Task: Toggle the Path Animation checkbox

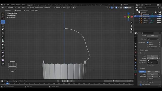Action: click(141, 85)
